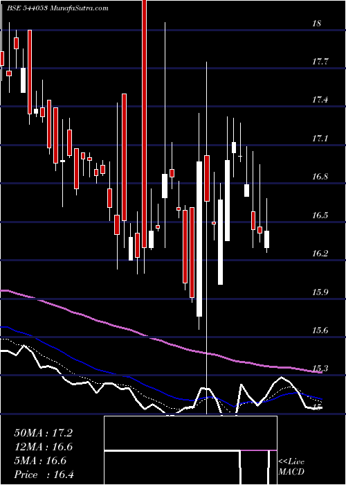The image size is (346, 485).
Task: Click the 17.4 price axis label
Action: click(320, 100)
